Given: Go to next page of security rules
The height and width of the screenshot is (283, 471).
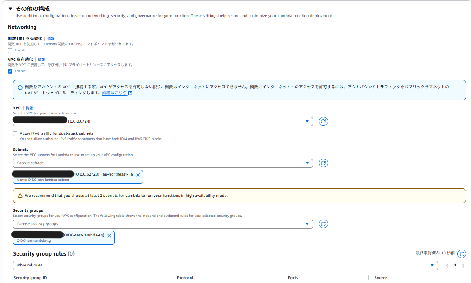Looking at the screenshot, I should 463,265.
